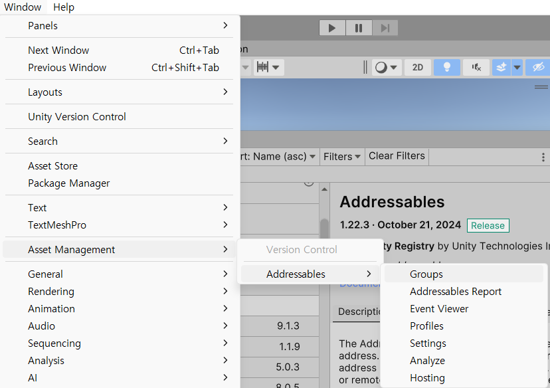550x388 pixels.
Task: Open the Filters dropdown
Action: [x=342, y=157]
